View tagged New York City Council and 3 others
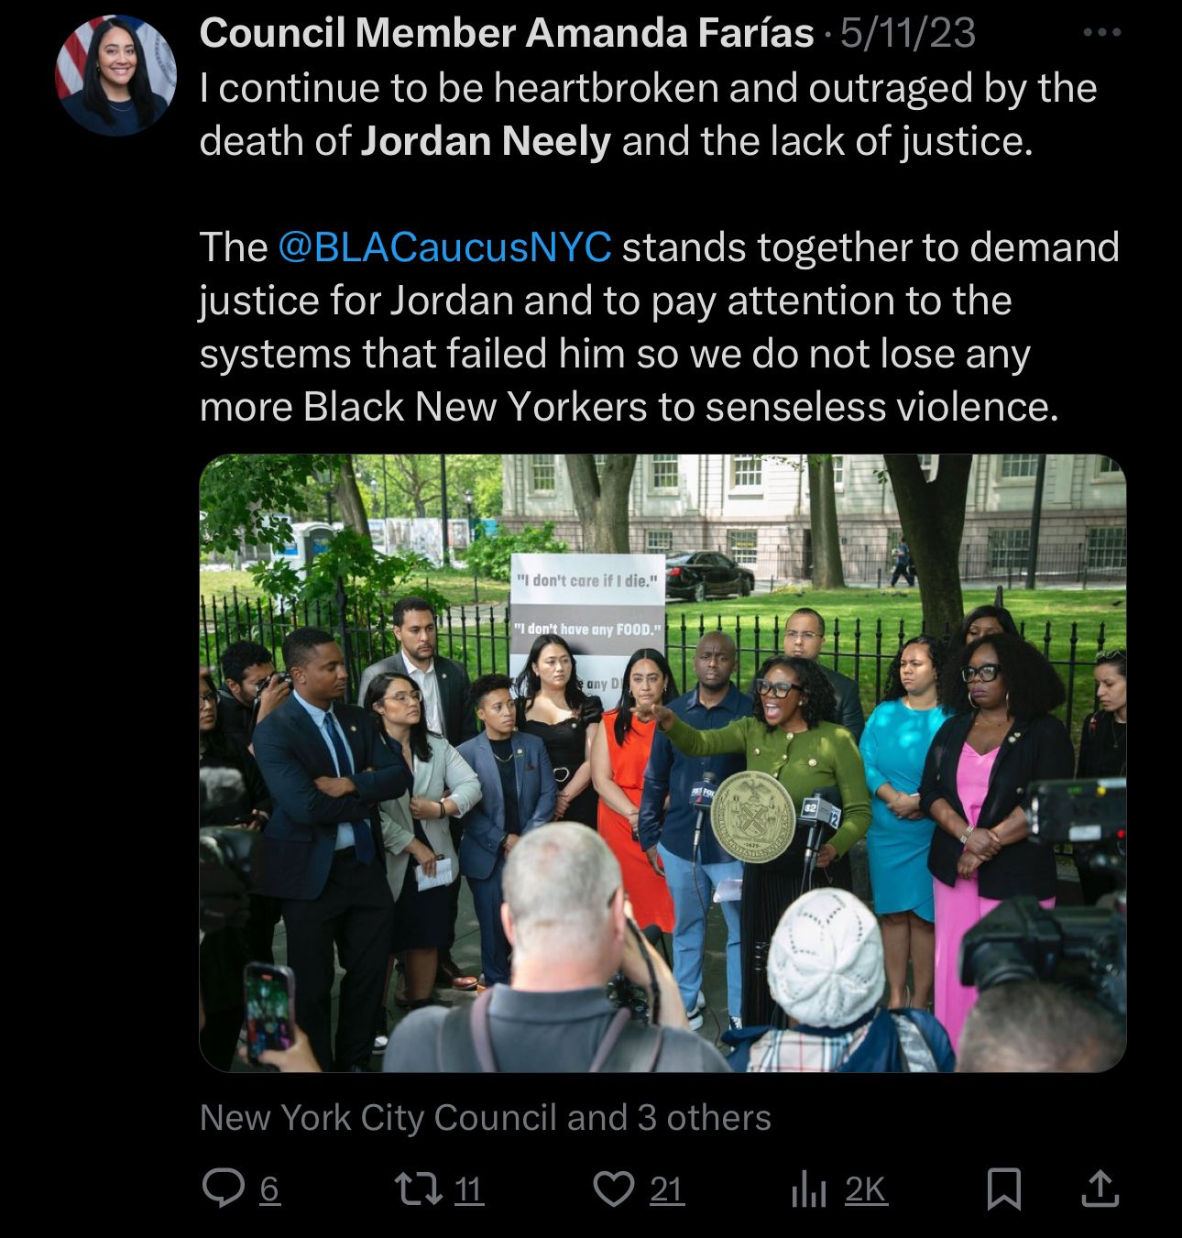This screenshot has height=1238, width=1182. point(486,1118)
